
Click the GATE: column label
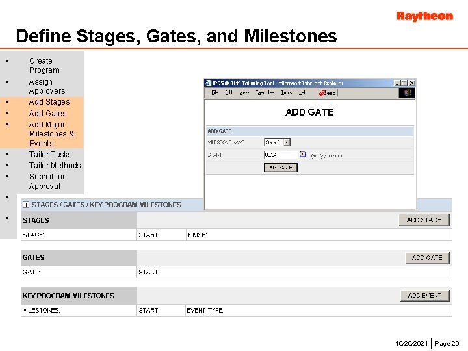[x=32, y=272]
